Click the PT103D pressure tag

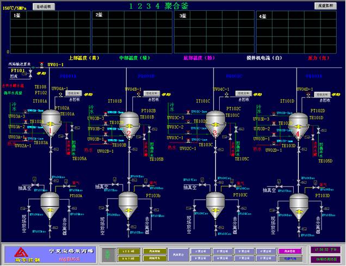click(323, 196)
